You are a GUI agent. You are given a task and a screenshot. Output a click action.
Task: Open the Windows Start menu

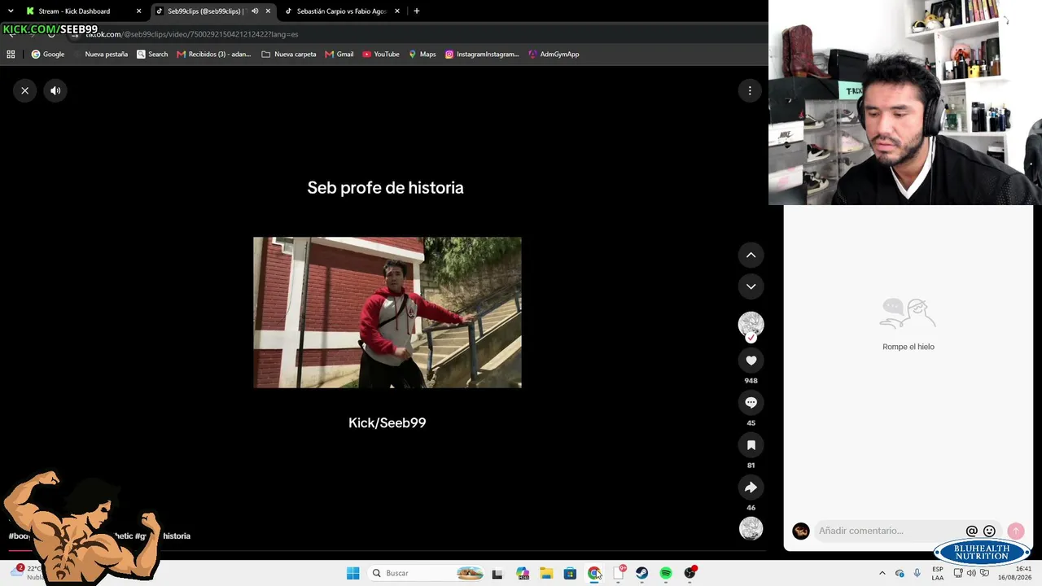352,573
